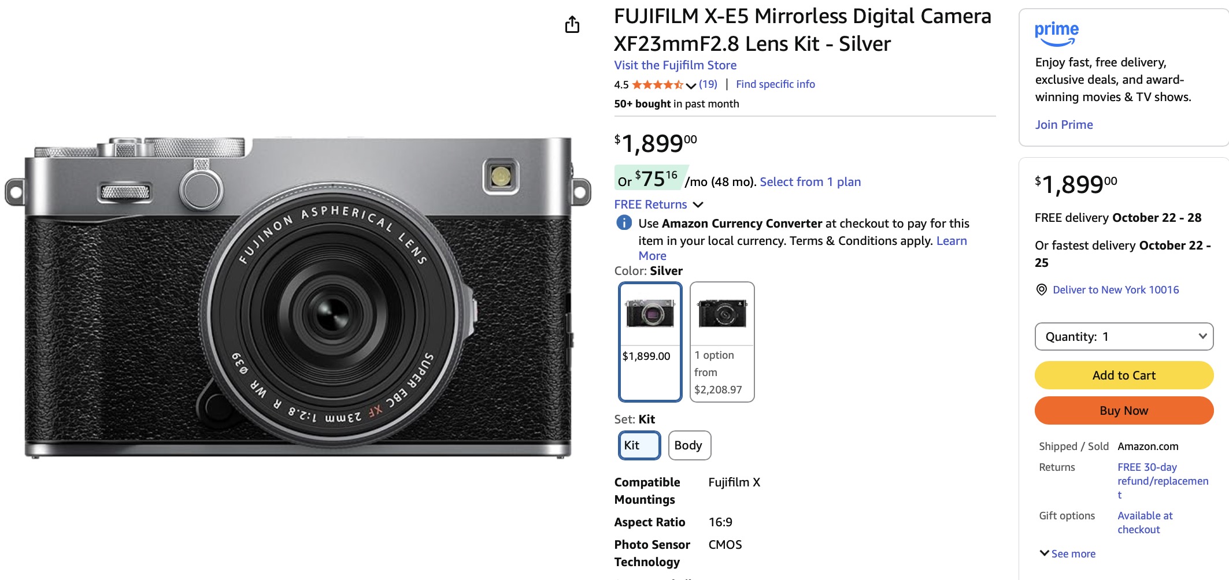Open Select from 1 plan payment link
Screen dimensions: 1229x580
pyautogui.click(x=809, y=181)
